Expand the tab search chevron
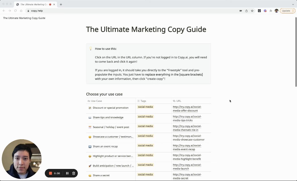The image size is (297, 181). pyautogui.click(x=293, y=4)
